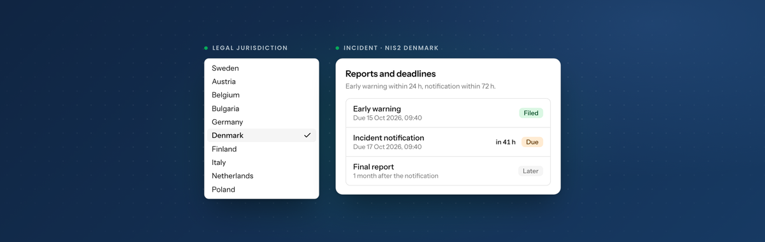
Task: Pick Belgium in the jurisdiction list
Action: click(x=261, y=95)
